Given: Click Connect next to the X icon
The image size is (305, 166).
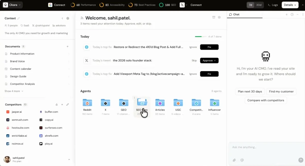Looking at the screenshot, I should point(196,5).
